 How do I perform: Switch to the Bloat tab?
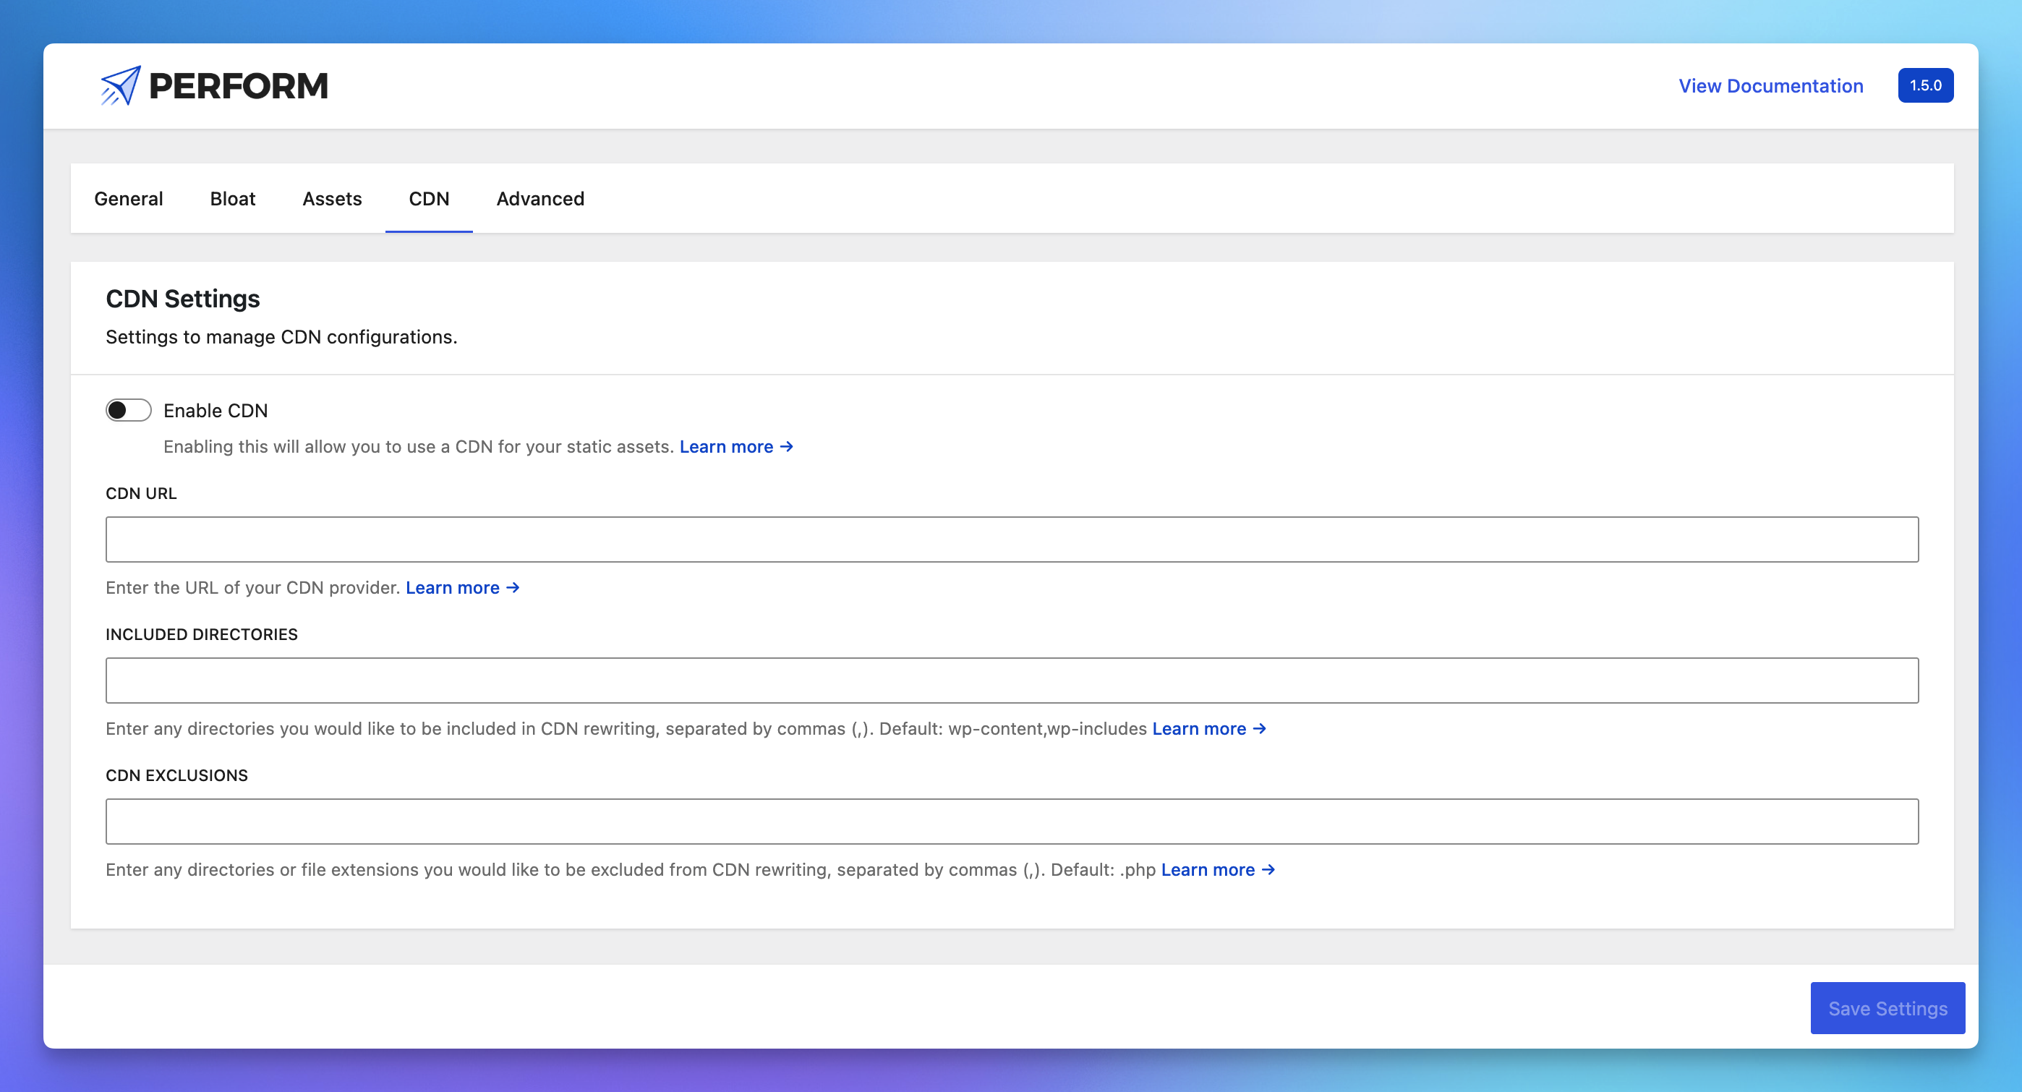click(x=232, y=199)
